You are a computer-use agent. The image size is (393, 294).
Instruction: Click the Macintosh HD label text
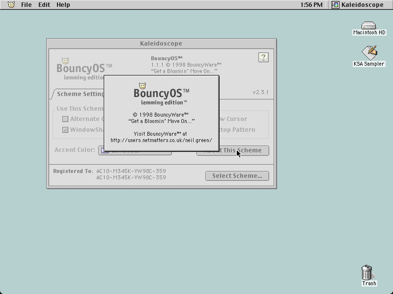[x=369, y=32]
